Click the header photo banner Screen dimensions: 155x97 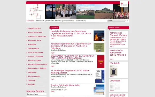(x=87, y=11)
